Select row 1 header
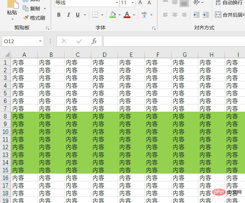The image size is (245, 203). pyautogui.click(x=5, y=63)
